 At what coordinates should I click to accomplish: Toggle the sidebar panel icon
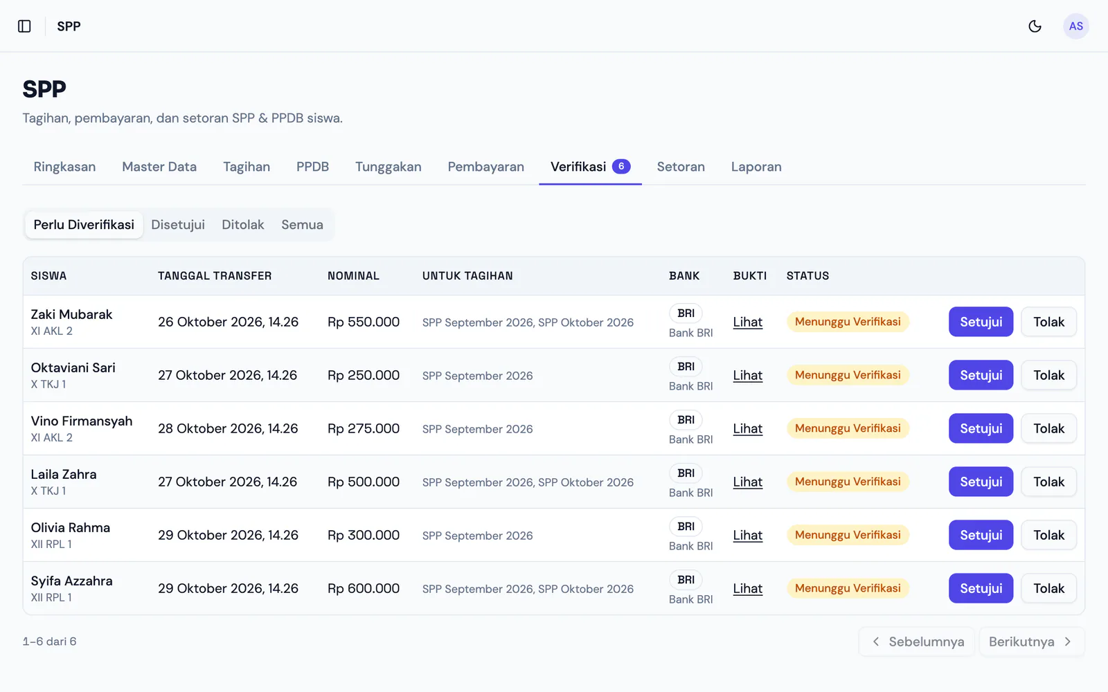point(24,26)
